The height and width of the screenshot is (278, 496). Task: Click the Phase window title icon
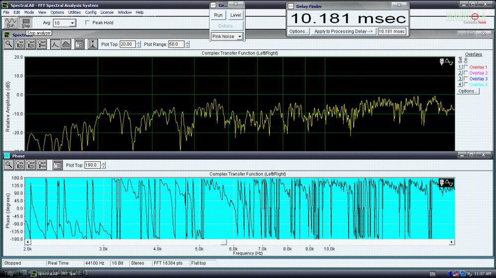[x=7, y=156]
